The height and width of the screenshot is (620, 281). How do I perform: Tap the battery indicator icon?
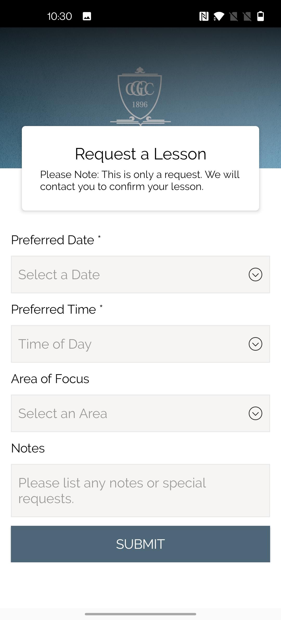tap(260, 16)
